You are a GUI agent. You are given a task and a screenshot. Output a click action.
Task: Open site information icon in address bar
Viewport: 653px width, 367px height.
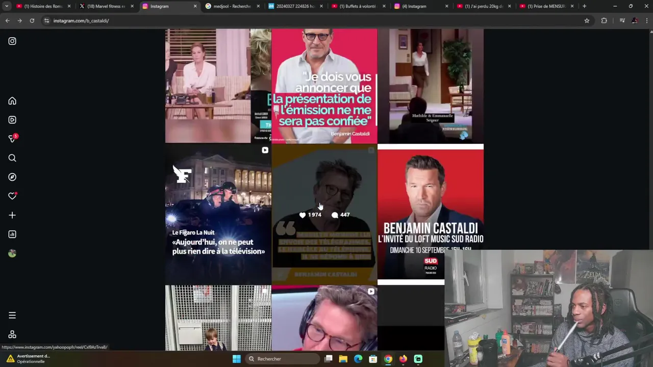coord(46,20)
